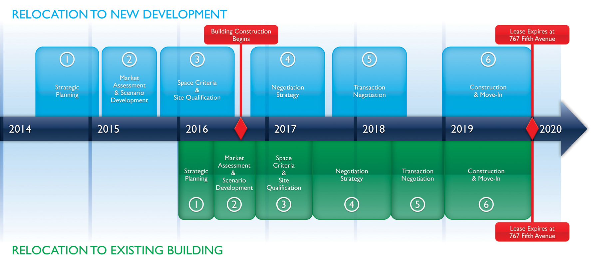Click the green circled number 1 icon
591x269 pixels.
(196, 204)
